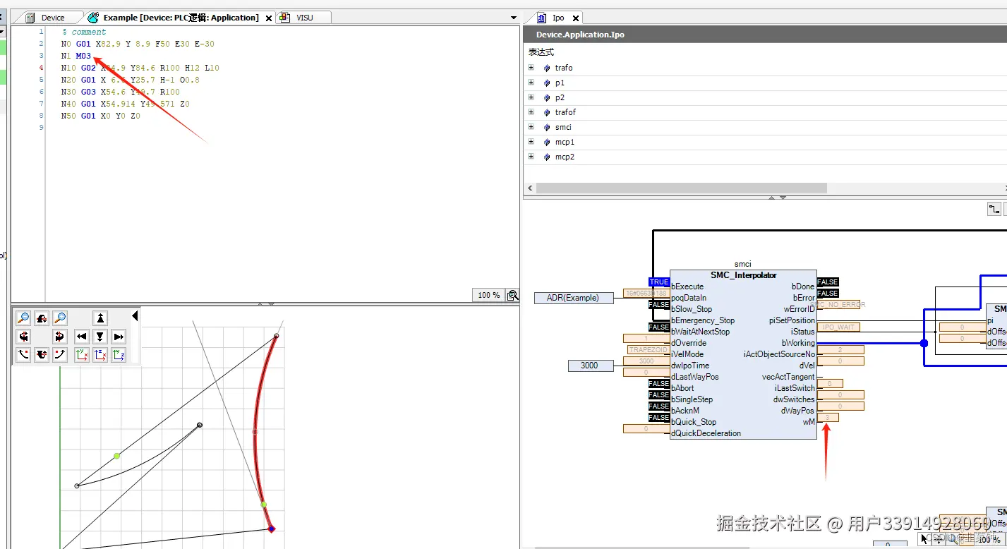The image size is (1007, 549).
Task: Close the Ipo tab
Action: tap(576, 18)
